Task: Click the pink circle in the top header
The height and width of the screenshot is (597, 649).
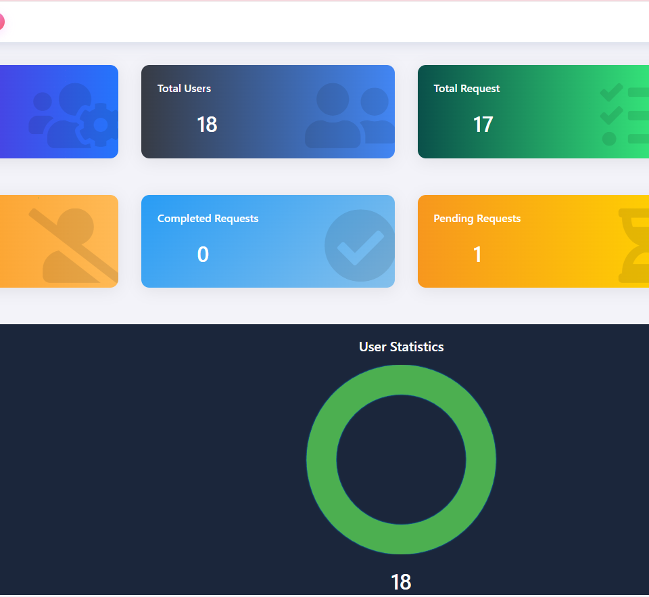Action: [x=1, y=22]
